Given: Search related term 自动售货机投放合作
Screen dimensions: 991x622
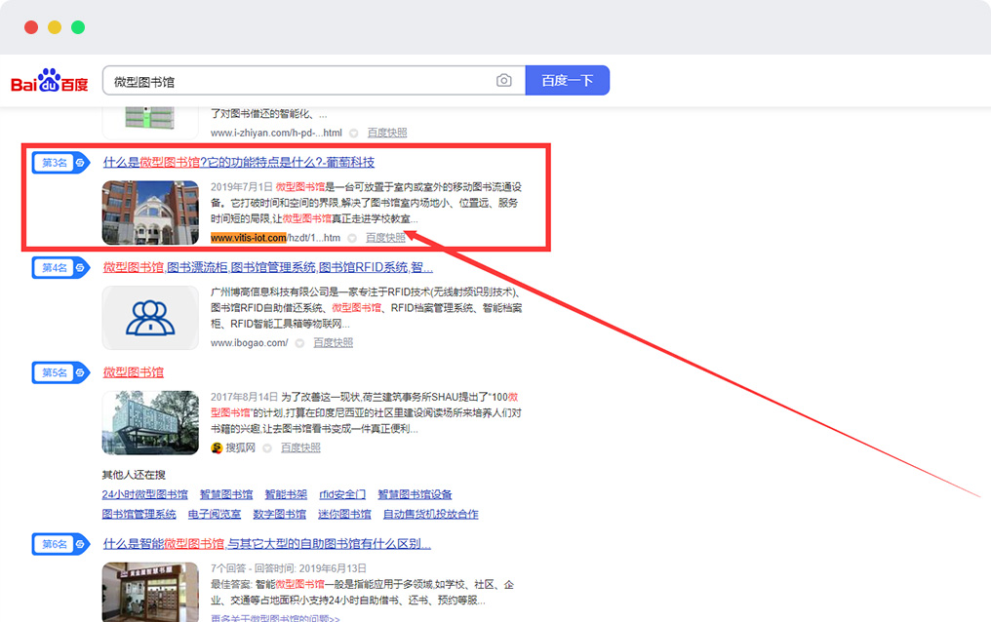Looking at the screenshot, I should (x=430, y=514).
